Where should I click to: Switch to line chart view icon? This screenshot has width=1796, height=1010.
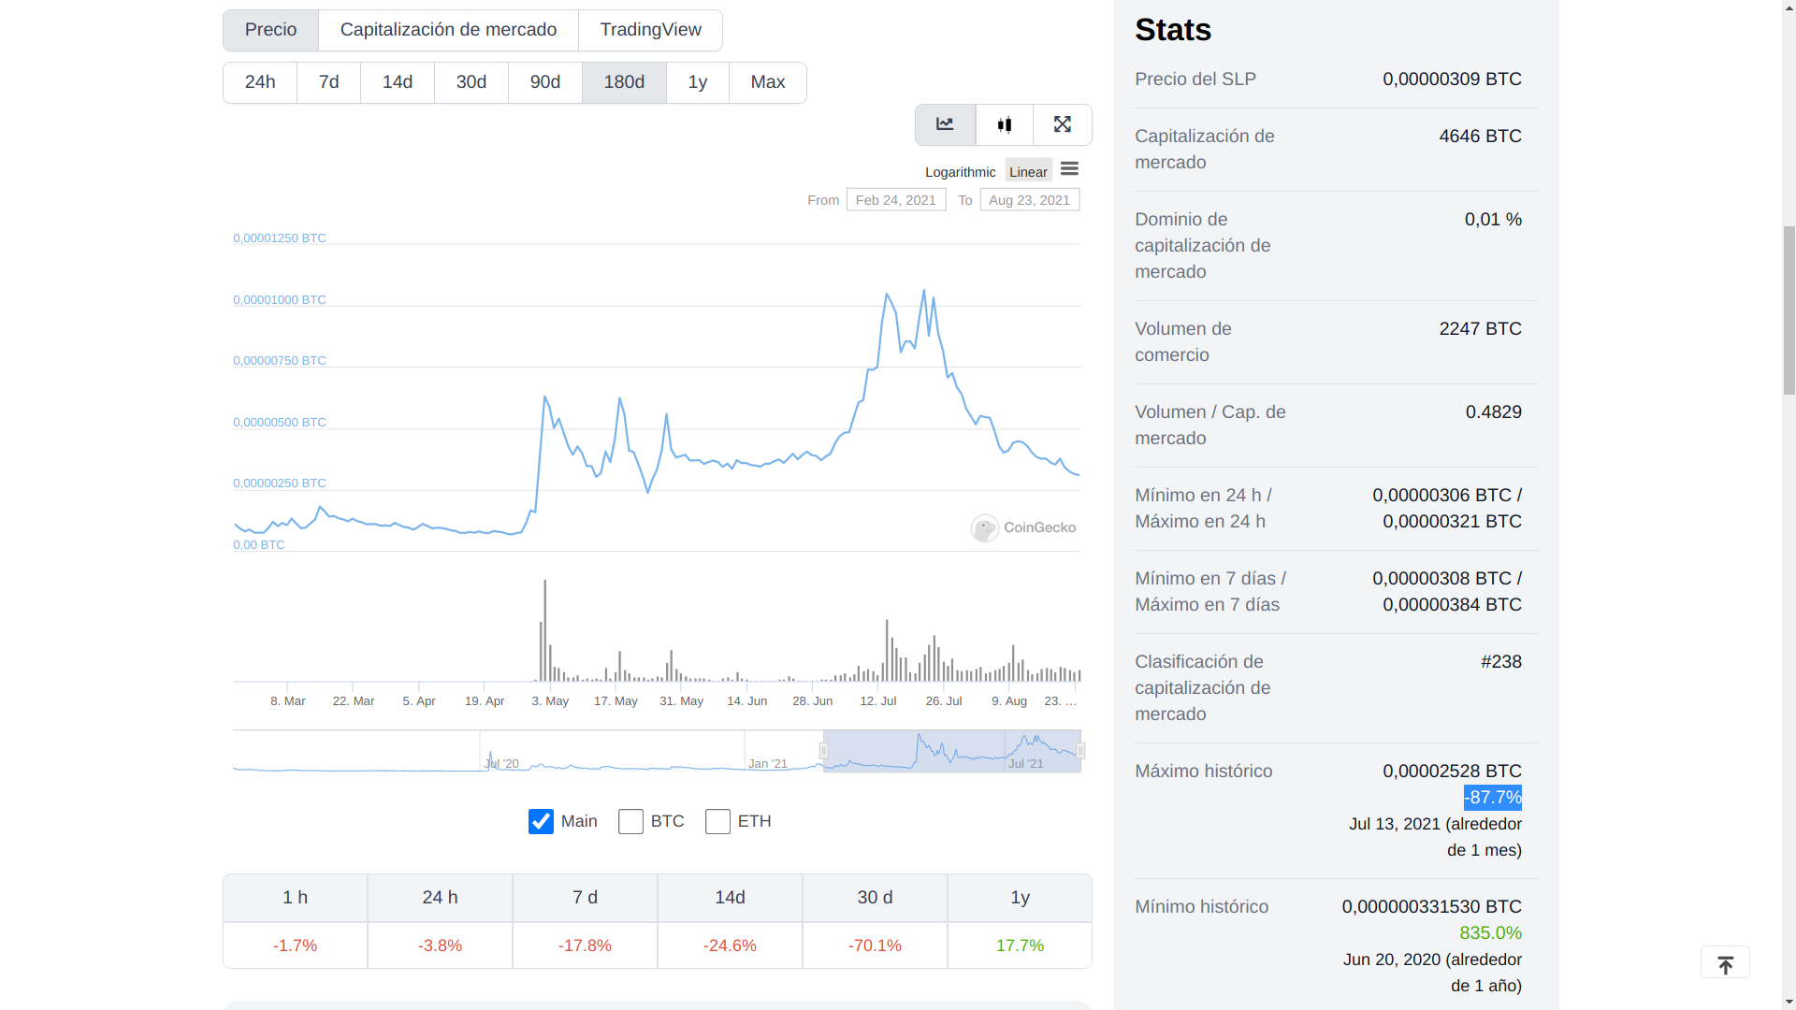click(945, 124)
